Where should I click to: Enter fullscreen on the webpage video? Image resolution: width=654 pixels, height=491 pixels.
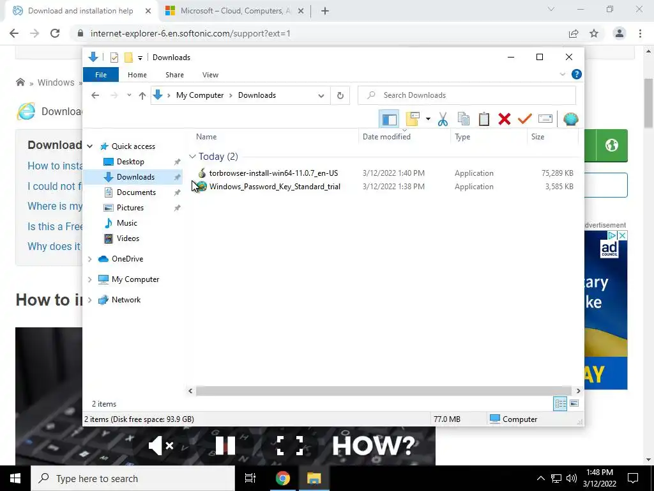pyautogui.click(x=290, y=446)
